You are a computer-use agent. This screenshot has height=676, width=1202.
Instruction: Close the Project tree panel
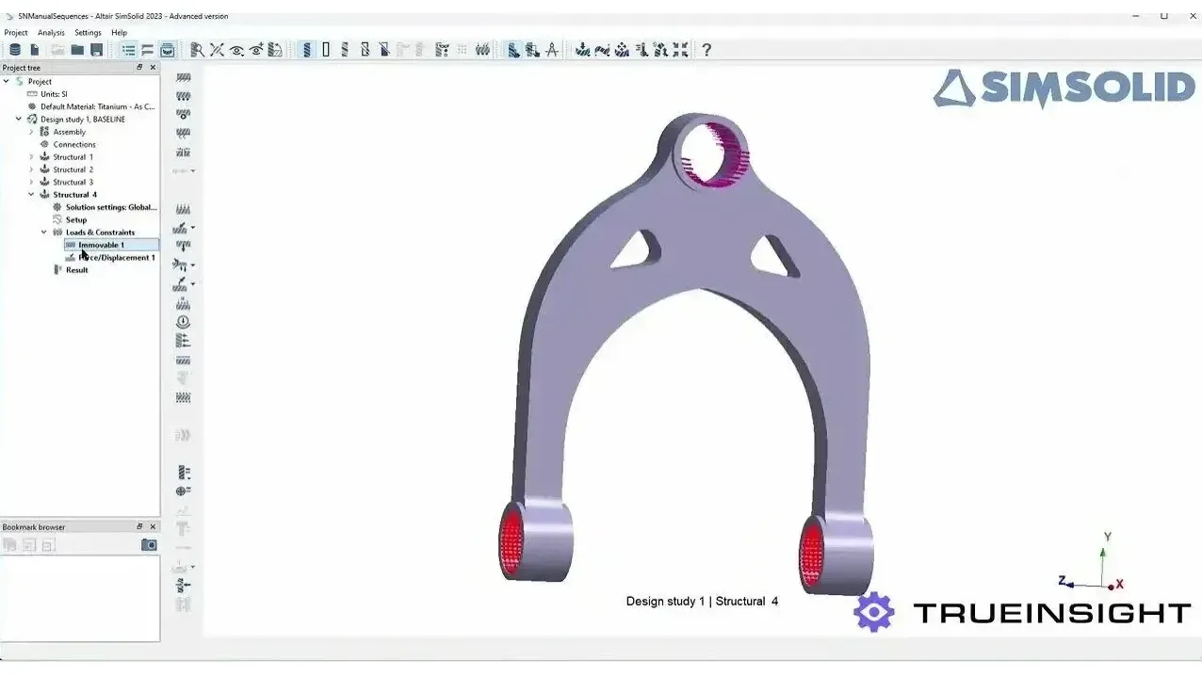coord(153,67)
